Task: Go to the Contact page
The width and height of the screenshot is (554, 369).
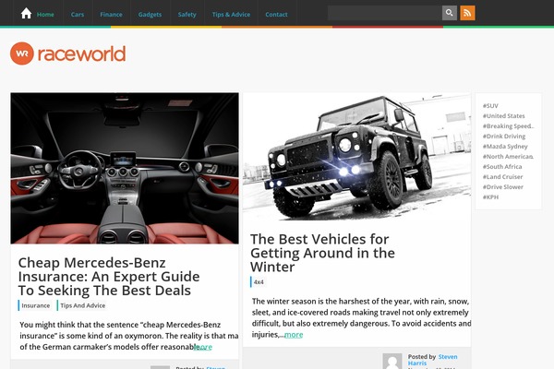Action: point(276,15)
